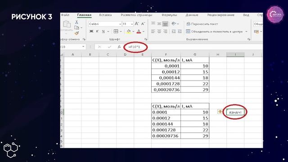The image size is (288, 162).
Task: Decrease font size with small A icon
Action: click(x=143, y=24)
